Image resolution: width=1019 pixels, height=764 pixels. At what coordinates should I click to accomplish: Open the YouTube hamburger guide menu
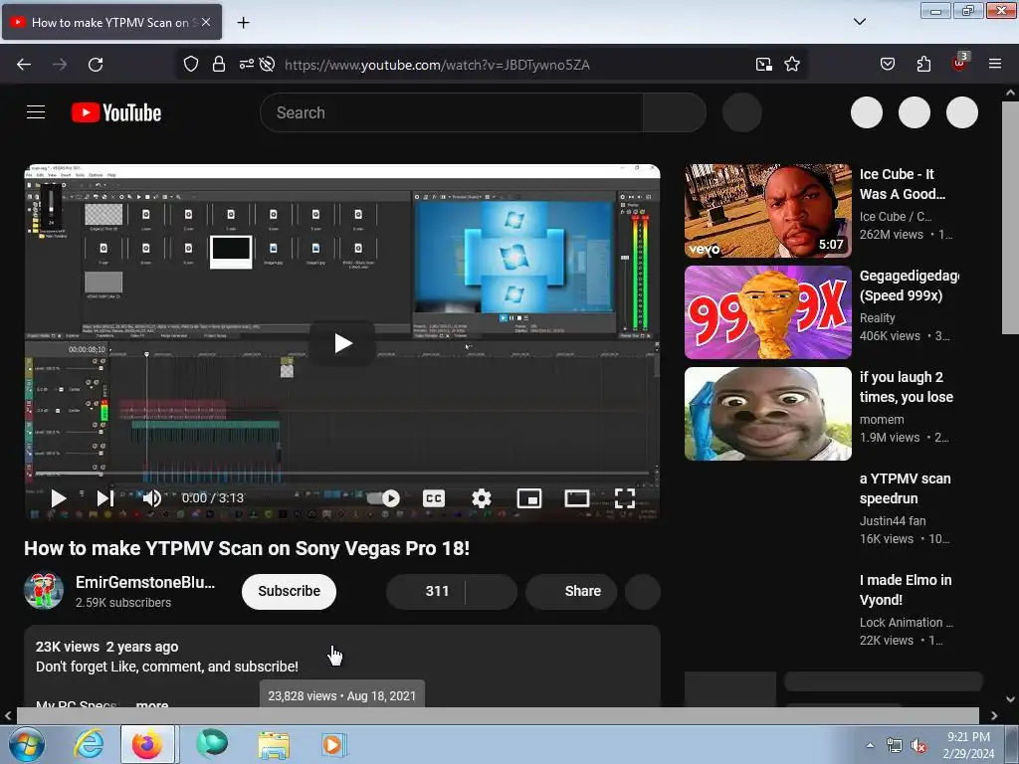click(x=36, y=112)
